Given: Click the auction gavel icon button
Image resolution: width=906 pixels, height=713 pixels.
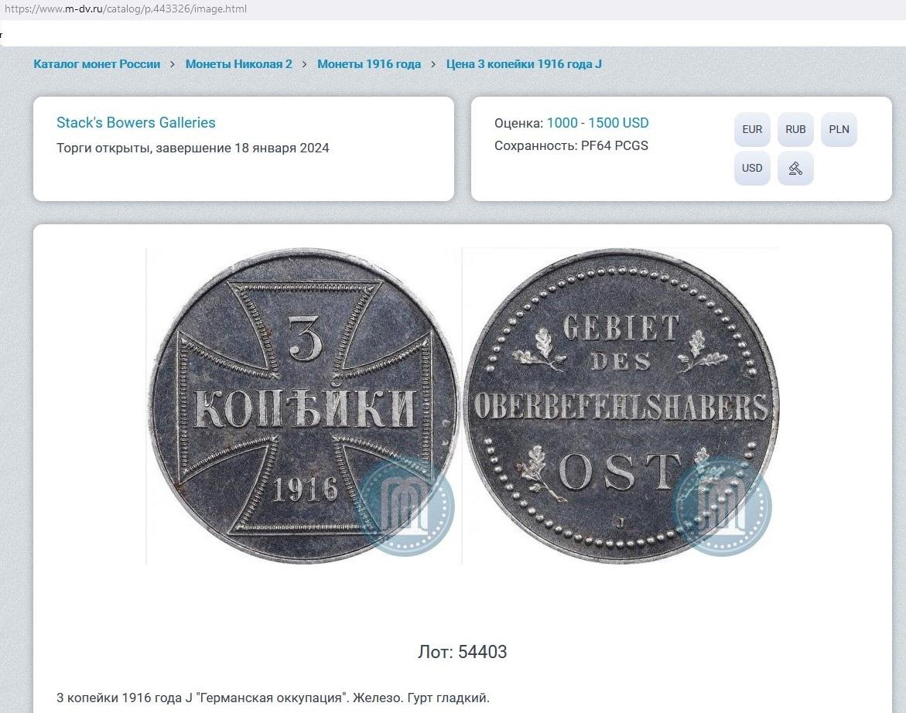Looking at the screenshot, I should (x=795, y=168).
